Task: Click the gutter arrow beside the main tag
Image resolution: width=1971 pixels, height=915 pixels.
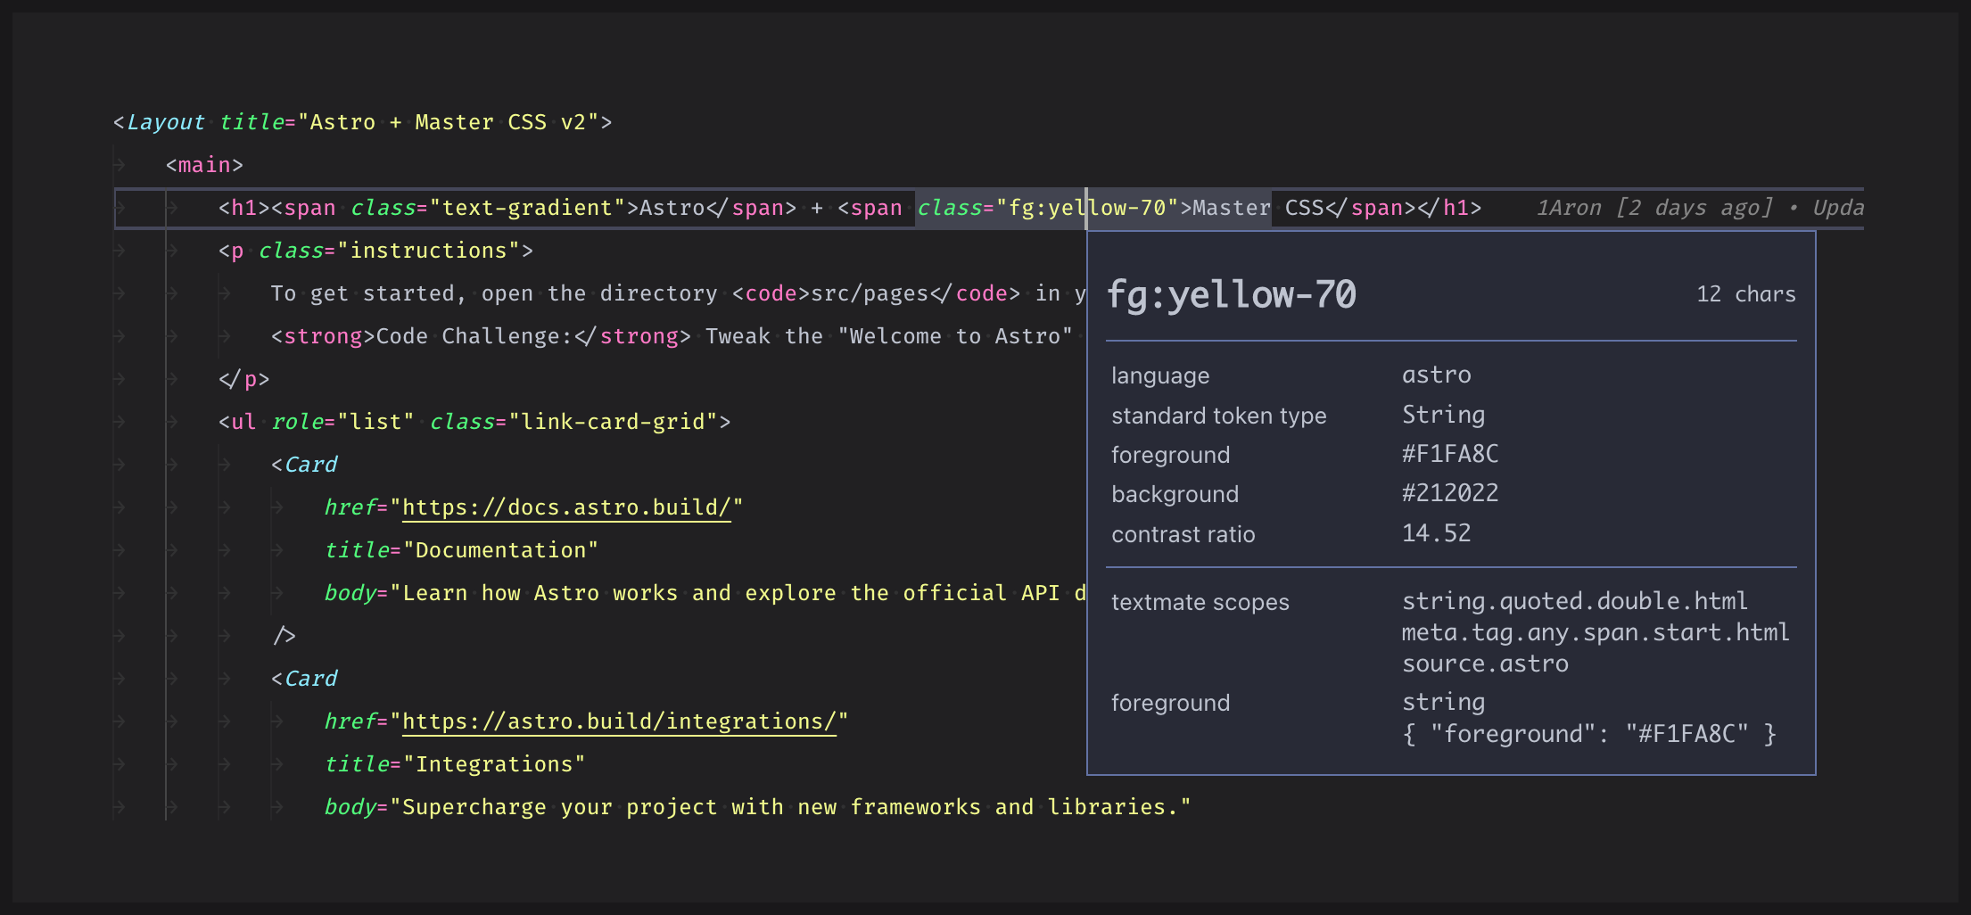Action: [120, 164]
